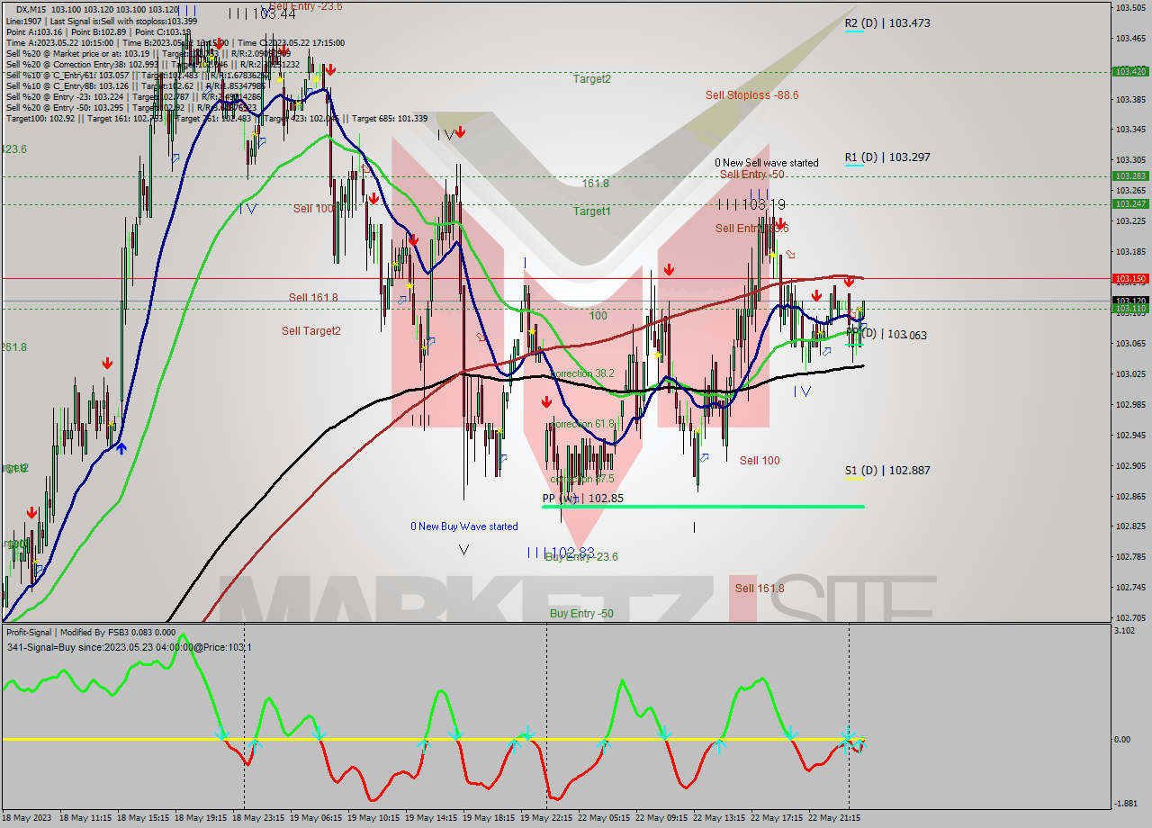This screenshot has width=1152, height=828.
Task: Click the cyan marker under R2 (D)
Action: pos(853,32)
